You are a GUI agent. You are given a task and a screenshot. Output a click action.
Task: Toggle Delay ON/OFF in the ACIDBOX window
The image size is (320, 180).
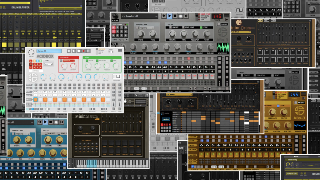(87, 61)
